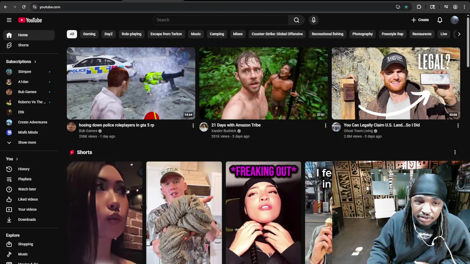Open video title 21 Days with Amazon Tribe
The height and width of the screenshot is (264, 470).
[x=236, y=125]
